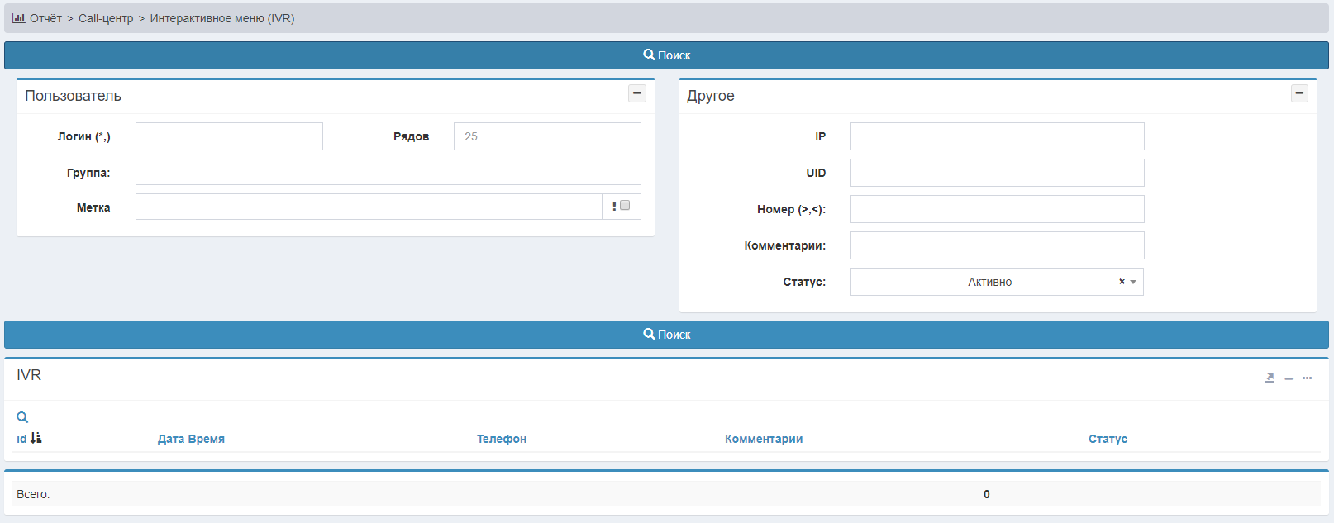Click the sort icon next to id

36,438
